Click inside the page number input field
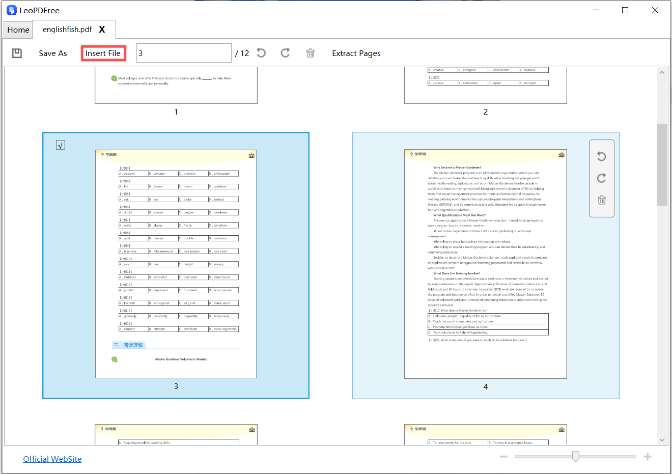672x474 pixels. (183, 52)
